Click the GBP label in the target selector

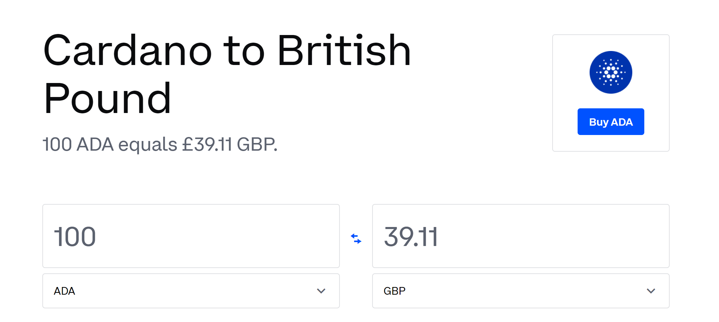click(395, 291)
